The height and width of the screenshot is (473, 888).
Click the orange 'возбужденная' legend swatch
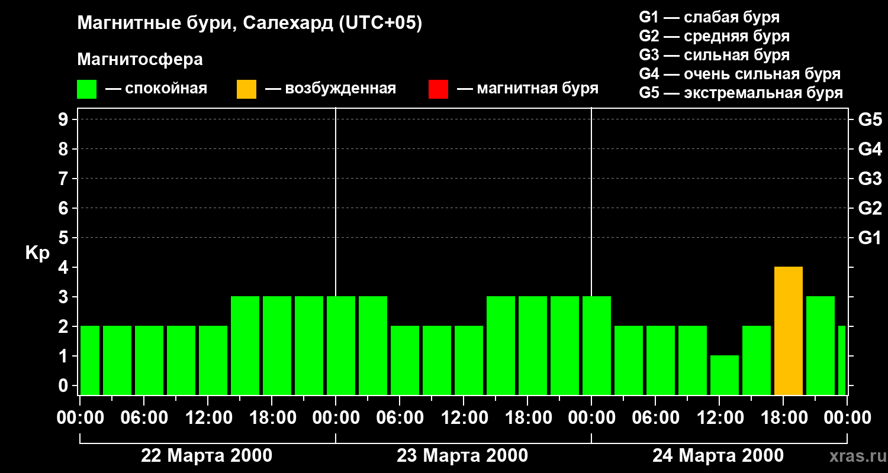pos(246,89)
